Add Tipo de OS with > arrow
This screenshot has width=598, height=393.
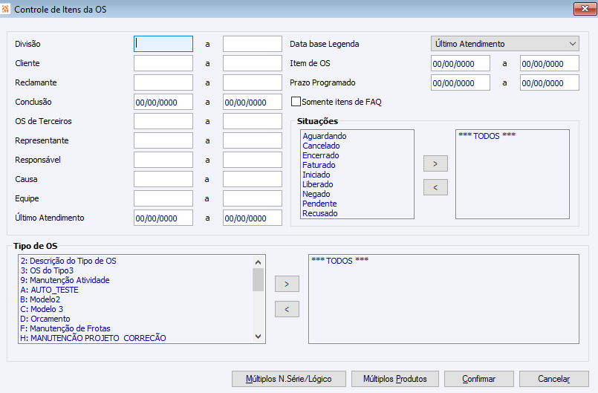pyautogui.click(x=287, y=284)
